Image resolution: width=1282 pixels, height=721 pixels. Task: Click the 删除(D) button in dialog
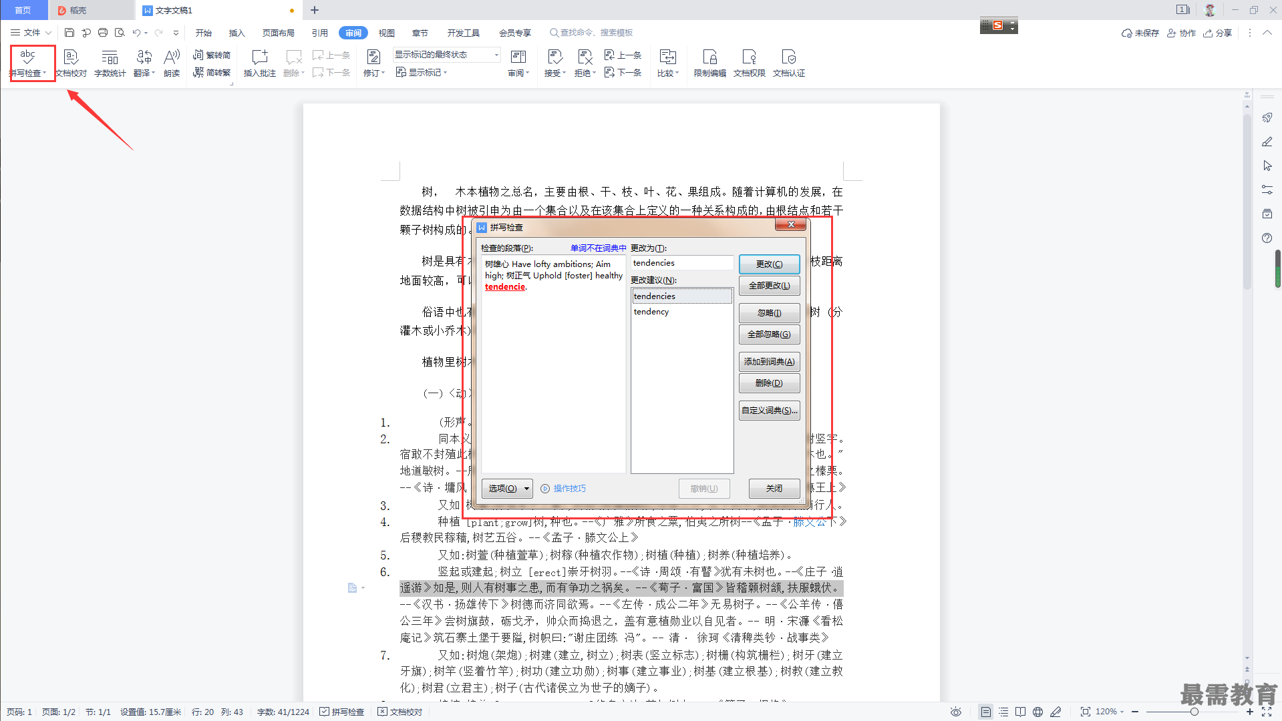[769, 383]
